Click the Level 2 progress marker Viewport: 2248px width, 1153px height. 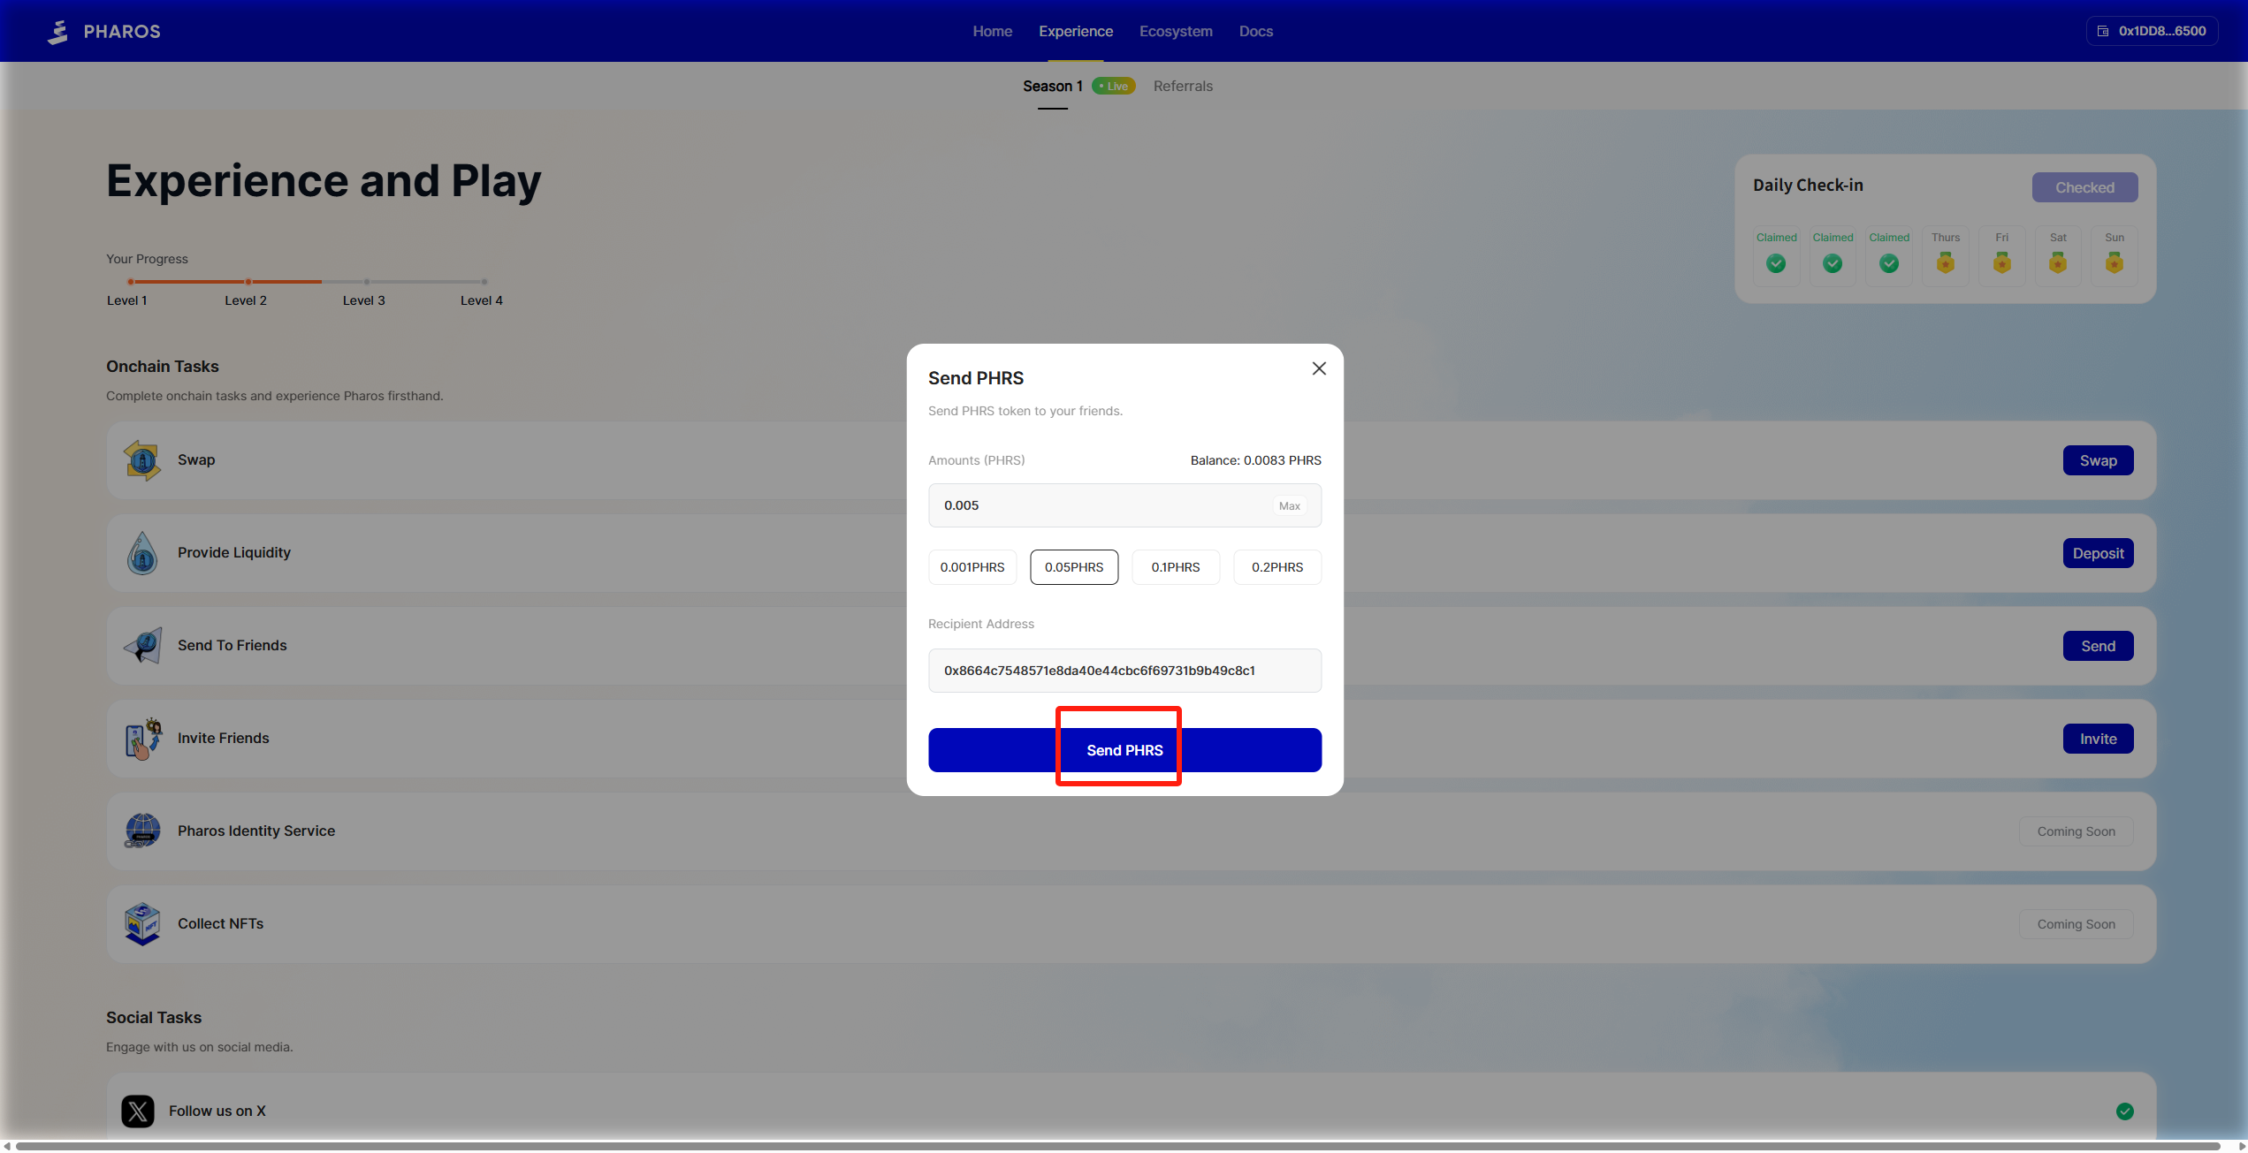[248, 282]
